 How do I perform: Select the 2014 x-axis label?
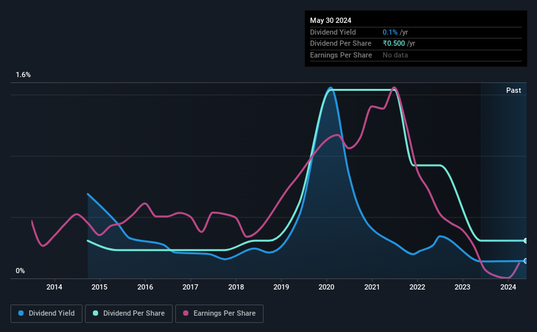(54, 287)
